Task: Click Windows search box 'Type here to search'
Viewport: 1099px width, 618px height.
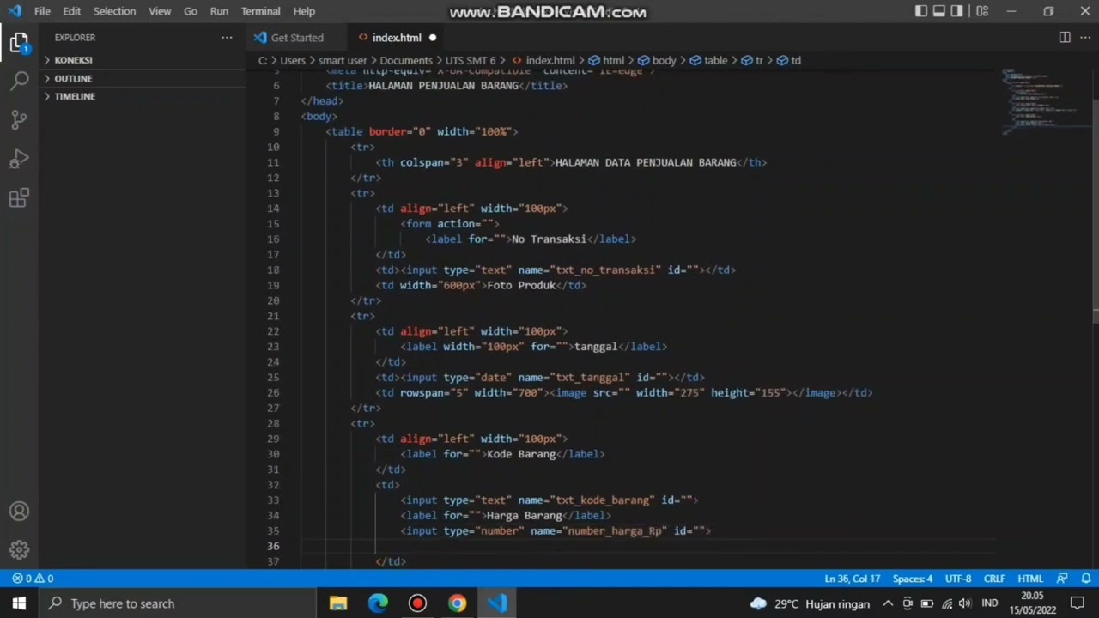Action: point(178,603)
